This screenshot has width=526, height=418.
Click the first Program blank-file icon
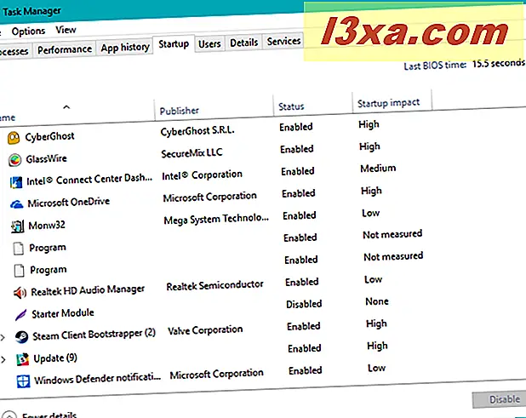pyautogui.click(x=19, y=249)
